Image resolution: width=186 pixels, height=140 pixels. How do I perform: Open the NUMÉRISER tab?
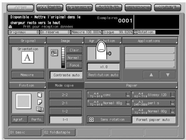tap(49, 7)
